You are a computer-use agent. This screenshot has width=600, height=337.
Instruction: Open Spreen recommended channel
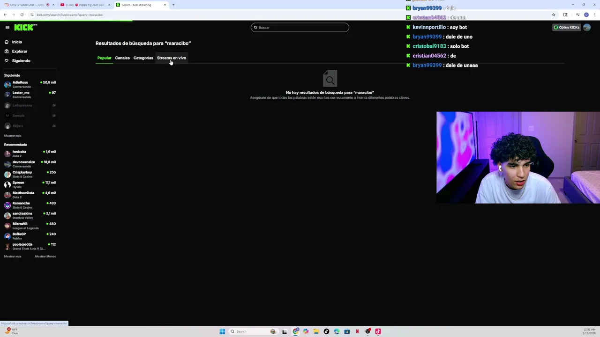(30, 184)
